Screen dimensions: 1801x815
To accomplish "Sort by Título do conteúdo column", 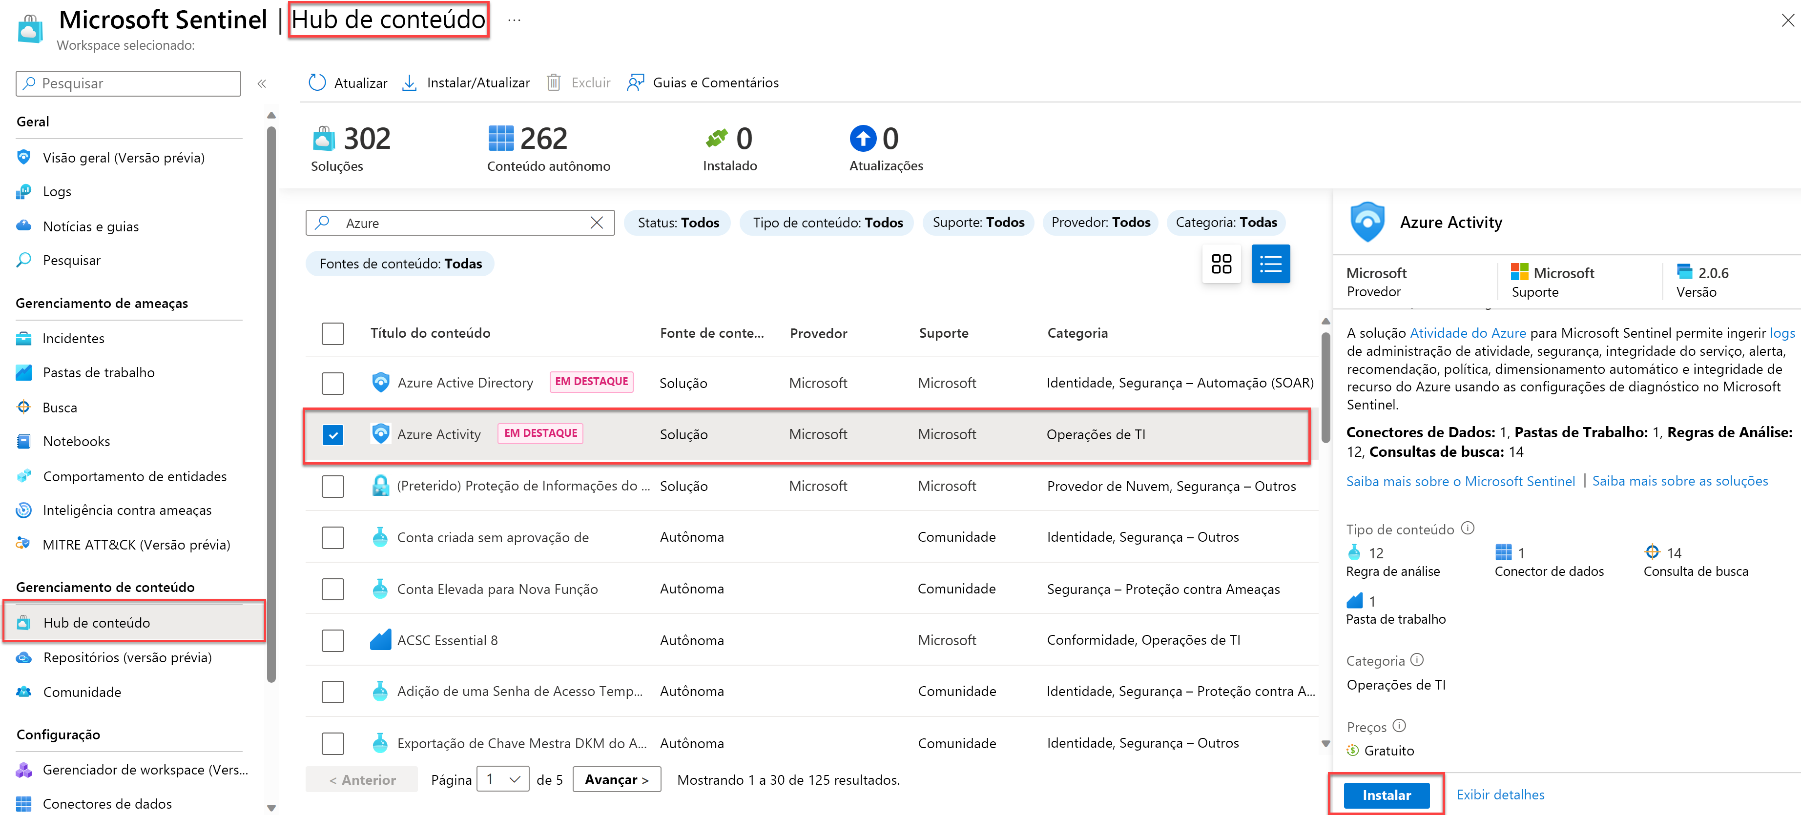I will [430, 333].
